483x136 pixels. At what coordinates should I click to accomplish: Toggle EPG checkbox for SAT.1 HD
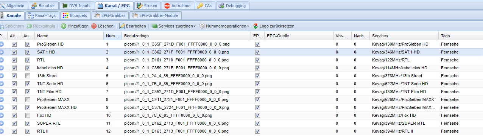(x=258, y=52)
